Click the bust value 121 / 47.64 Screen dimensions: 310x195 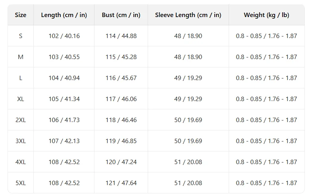click(x=121, y=183)
